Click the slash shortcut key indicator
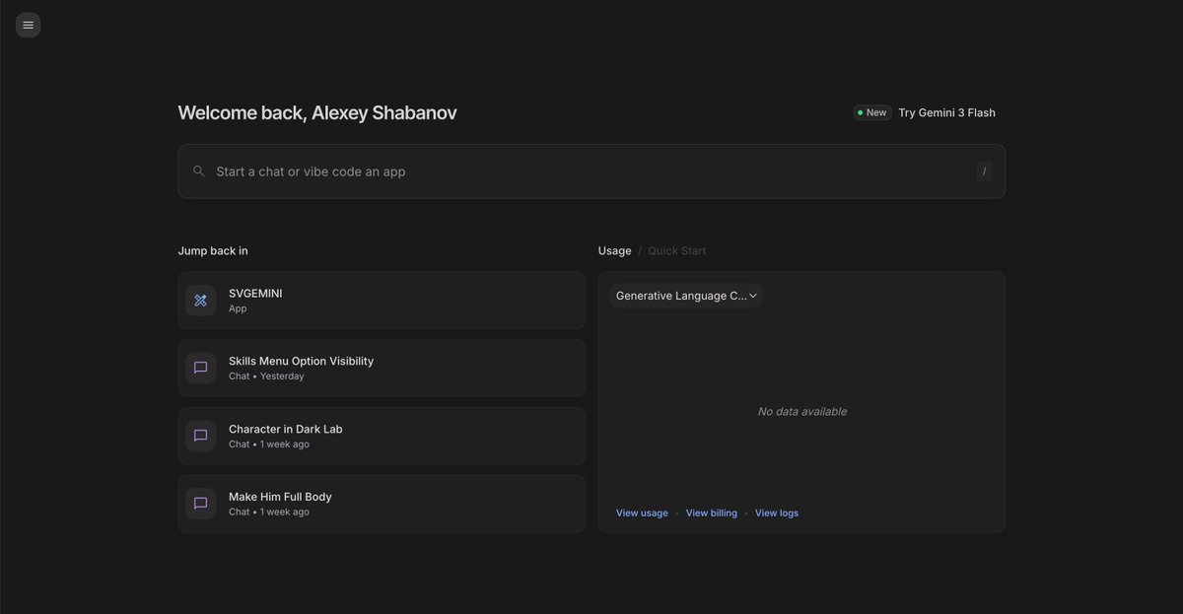Viewport: 1183px width, 614px height. [x=984, y=170]
